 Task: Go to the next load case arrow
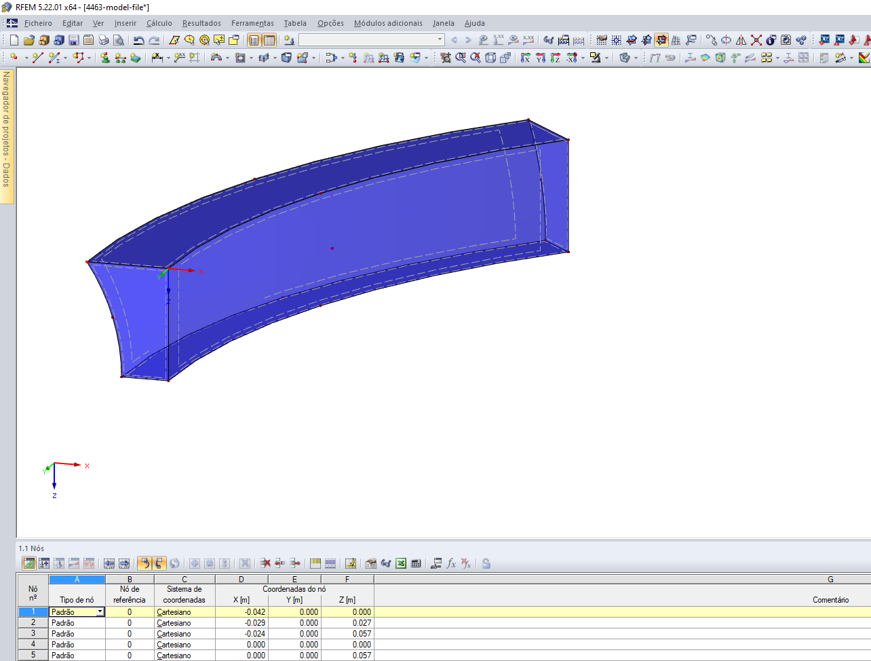(x=468, y=40)
